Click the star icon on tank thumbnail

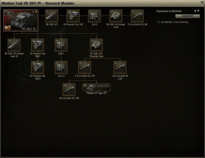(36, 12)
